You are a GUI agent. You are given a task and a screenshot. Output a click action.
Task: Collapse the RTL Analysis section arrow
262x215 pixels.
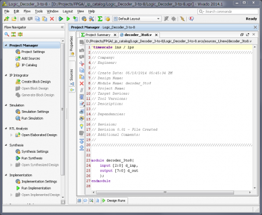pos(6,128)
